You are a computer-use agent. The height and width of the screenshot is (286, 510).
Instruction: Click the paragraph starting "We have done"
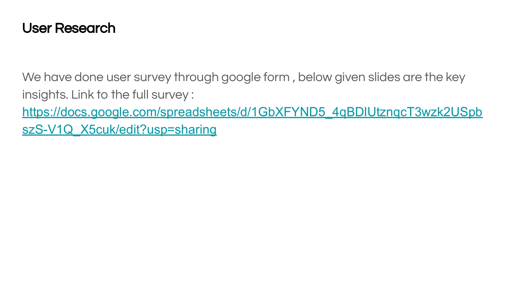(x=244, y=86)
